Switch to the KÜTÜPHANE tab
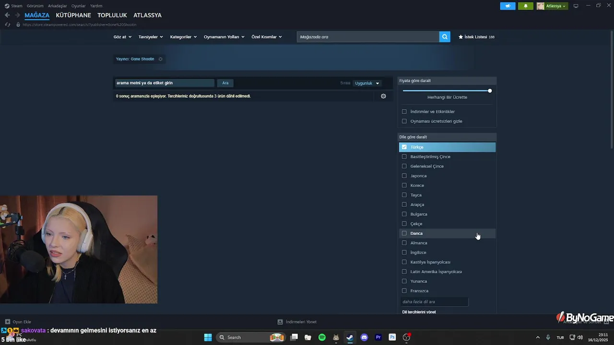This screenshot has width=614, height=345. (x=73, y=15)
